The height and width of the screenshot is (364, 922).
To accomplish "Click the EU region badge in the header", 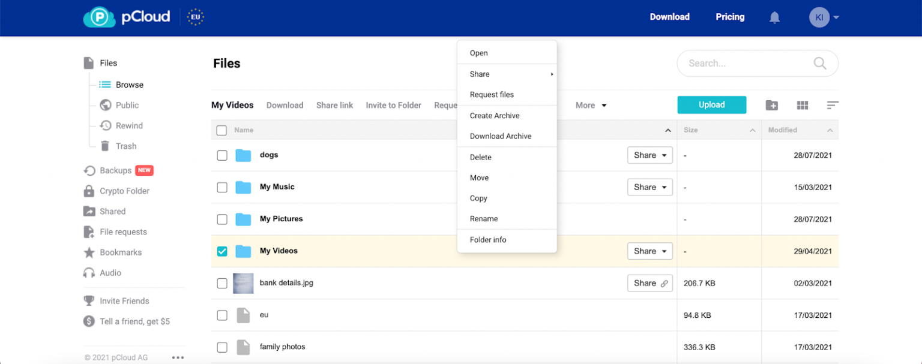I will 194,17.
